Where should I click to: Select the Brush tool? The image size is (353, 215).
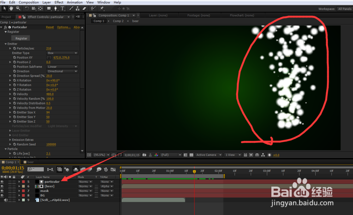[x=71, y=8]
